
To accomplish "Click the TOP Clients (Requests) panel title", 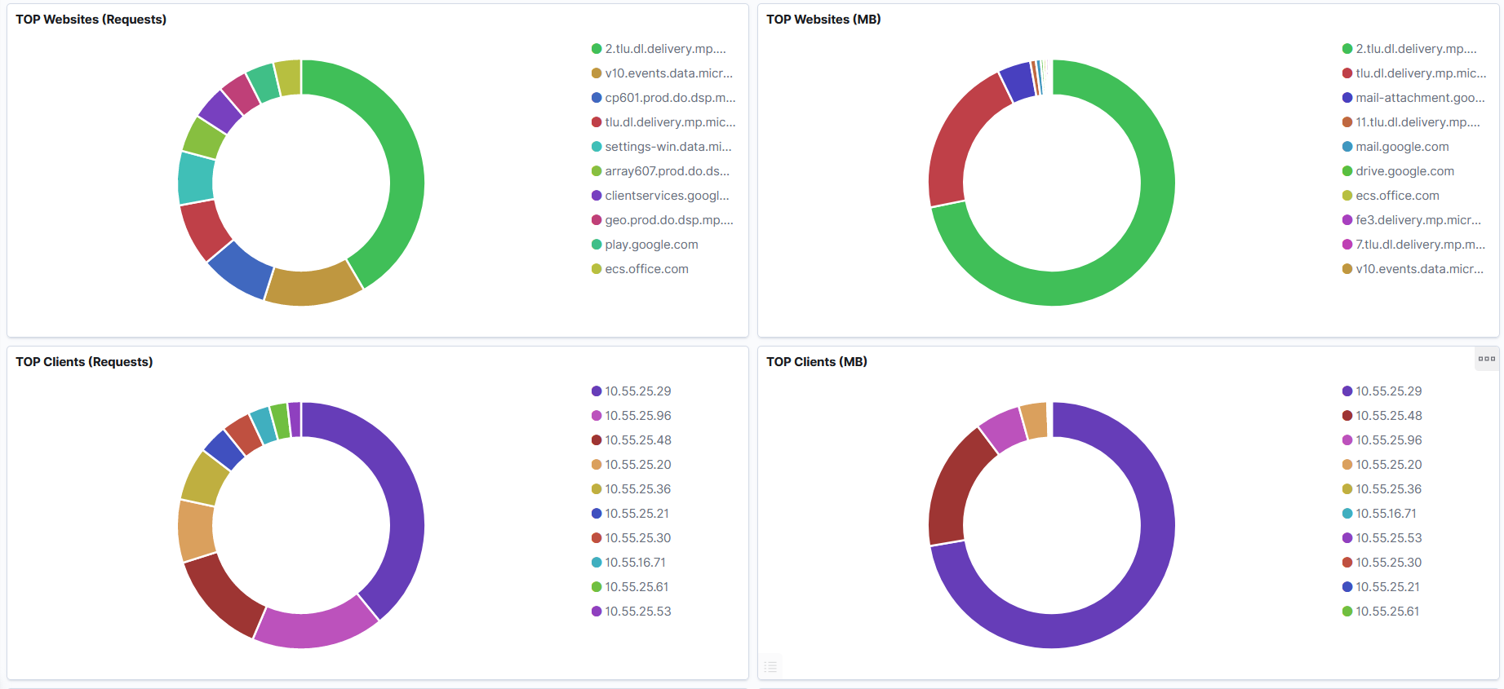I will (x=84, y=362).
